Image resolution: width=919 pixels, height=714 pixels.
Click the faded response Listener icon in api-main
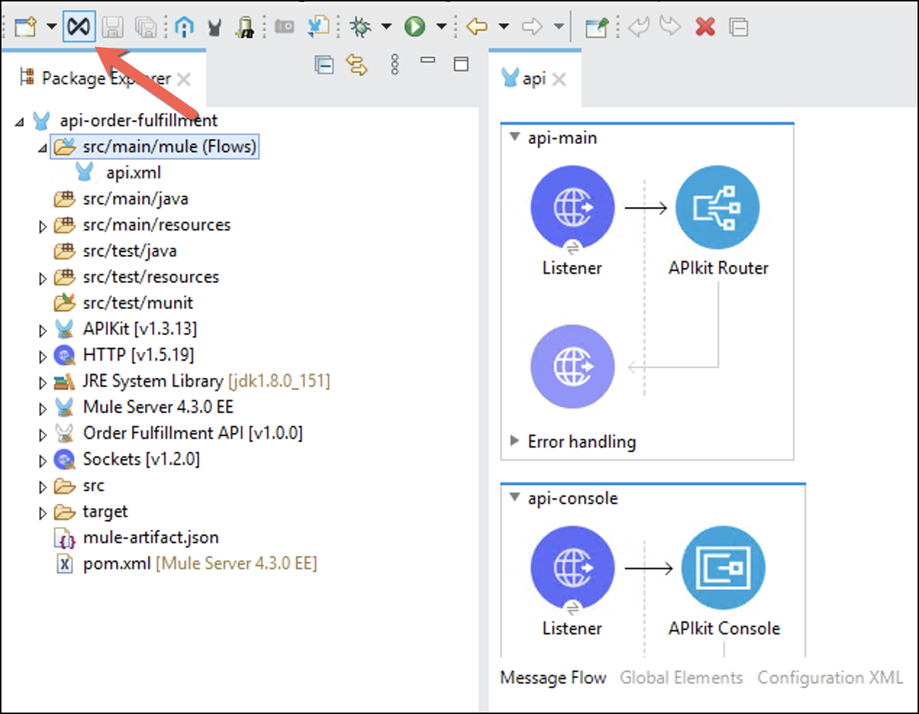tap(573, 366)
